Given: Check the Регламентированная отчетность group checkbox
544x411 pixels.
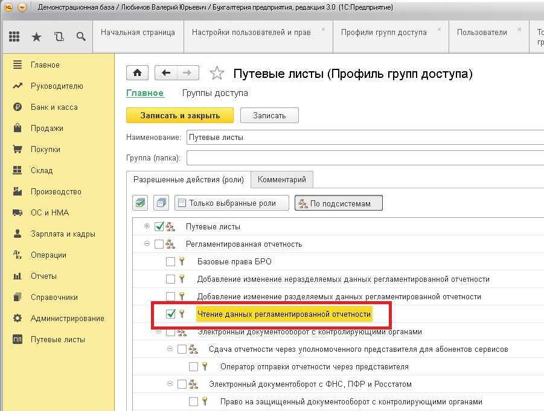Looking at the screenshot, I should [x=159, y=244].
